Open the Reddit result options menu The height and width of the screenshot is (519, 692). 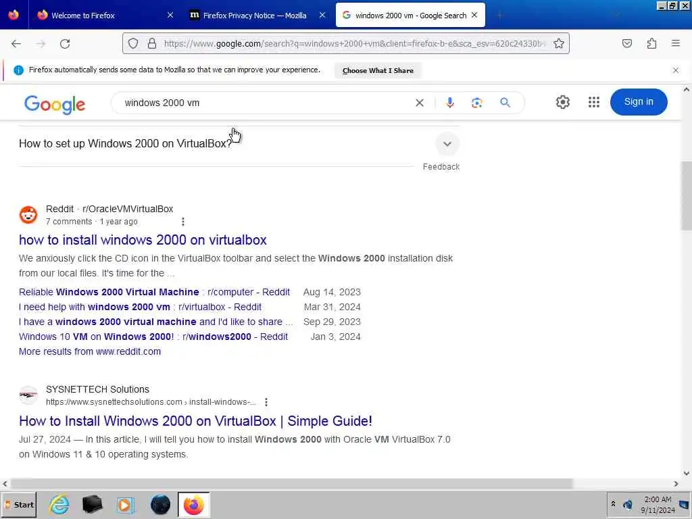[x=183, y=222]
